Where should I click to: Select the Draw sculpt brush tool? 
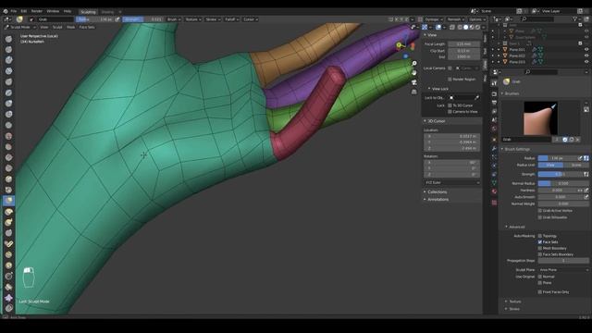8,39
